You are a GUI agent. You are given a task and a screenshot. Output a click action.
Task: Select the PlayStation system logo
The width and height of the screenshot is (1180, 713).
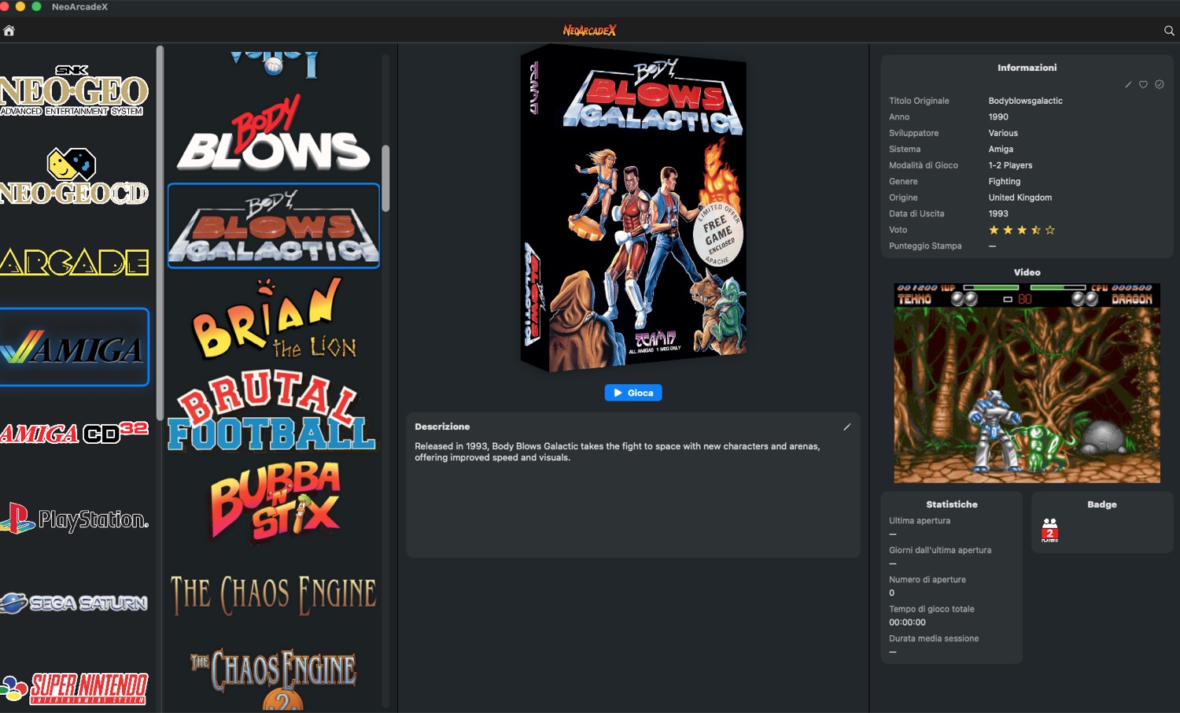click(74, 518)
